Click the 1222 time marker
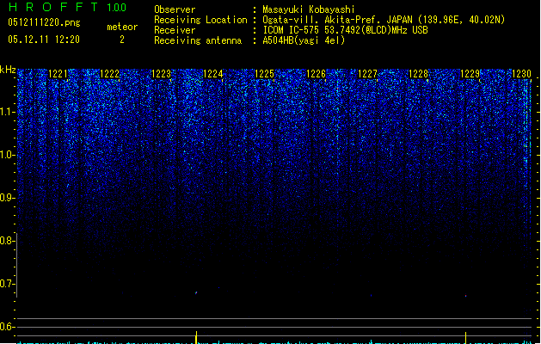 pos(109,74)
